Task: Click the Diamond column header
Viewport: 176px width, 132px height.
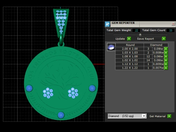Action: pos(156,45)
